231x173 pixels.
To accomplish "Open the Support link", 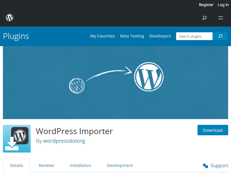I will pos(219,166).
